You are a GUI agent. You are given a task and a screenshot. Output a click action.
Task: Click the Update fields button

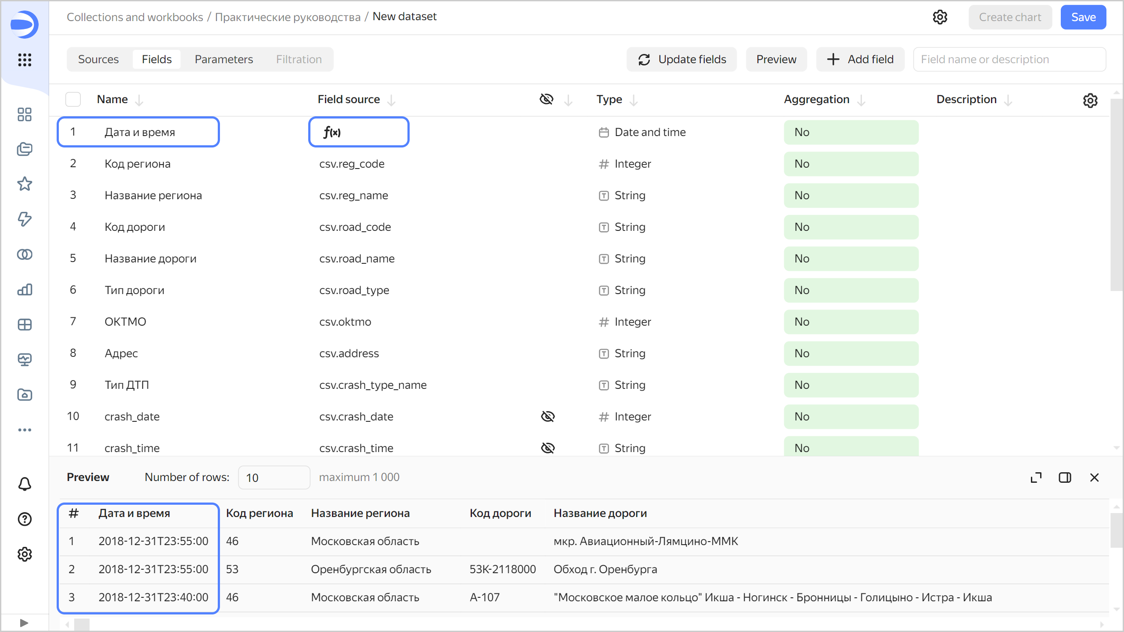tap(681, 59)
